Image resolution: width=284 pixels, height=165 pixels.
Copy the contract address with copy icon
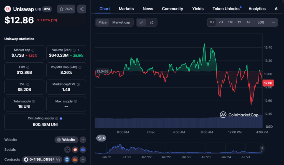coord(58,159)
